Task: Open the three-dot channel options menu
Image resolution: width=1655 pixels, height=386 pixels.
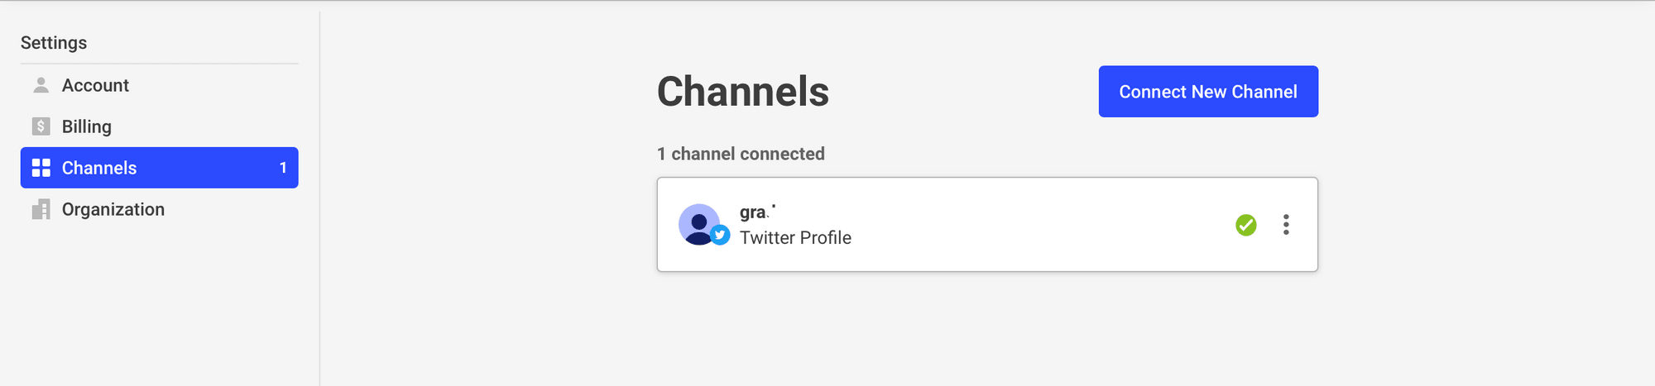Action: point(1286,225)
